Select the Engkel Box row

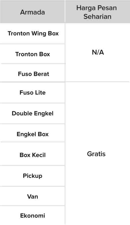[x=32, y=134]
